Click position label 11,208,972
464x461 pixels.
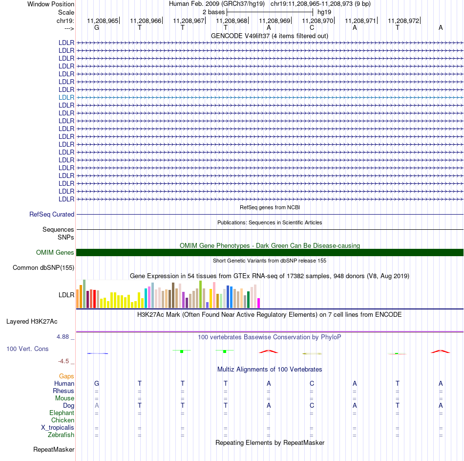(403, 21)
